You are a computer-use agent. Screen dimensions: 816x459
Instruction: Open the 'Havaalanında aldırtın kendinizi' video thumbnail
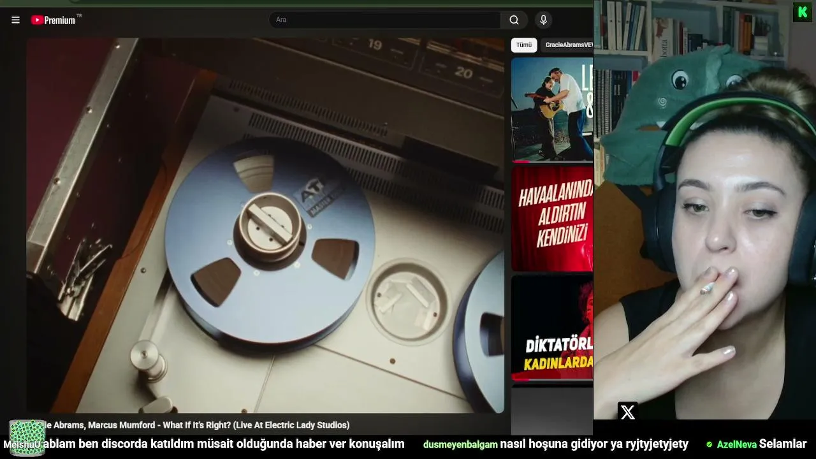point(552,219)
